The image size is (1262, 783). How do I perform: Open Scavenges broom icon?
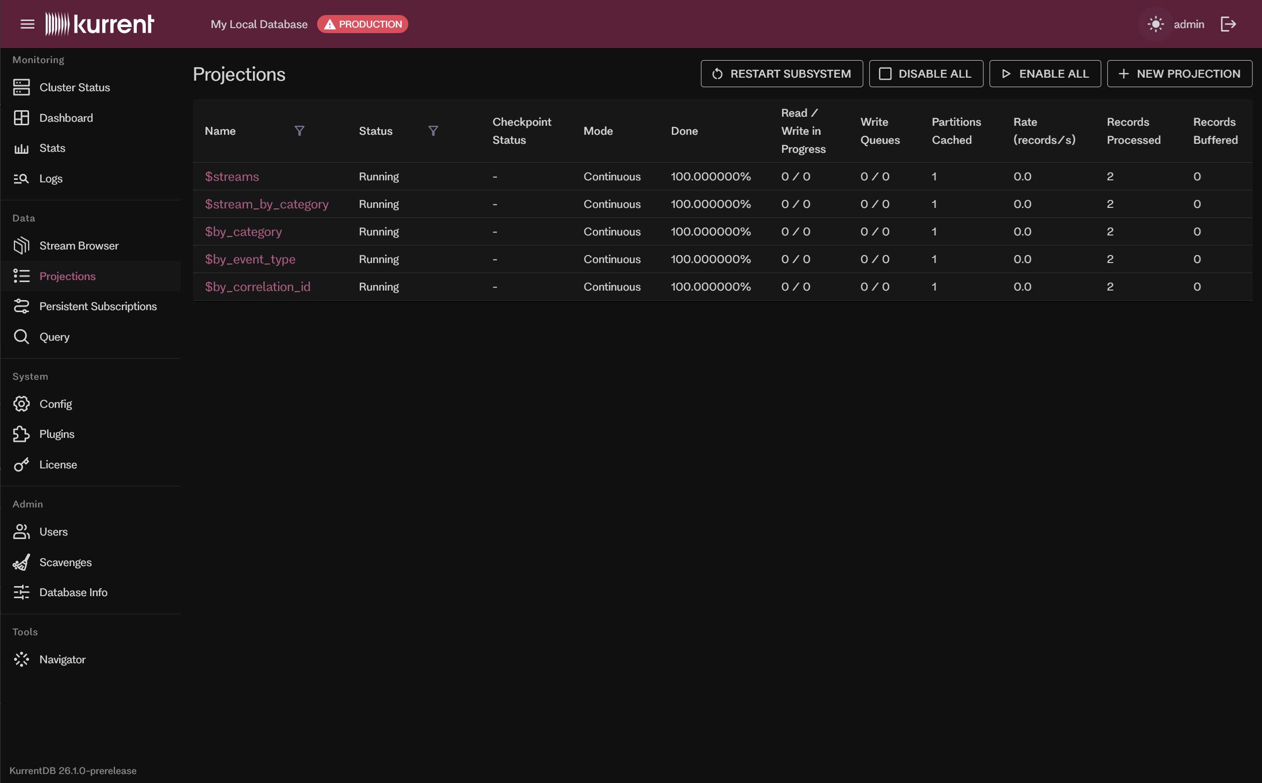pyautogui.click(x=21, y=563)
